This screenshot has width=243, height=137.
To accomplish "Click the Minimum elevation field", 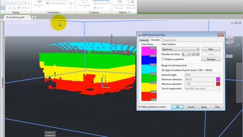I will 199,84.
